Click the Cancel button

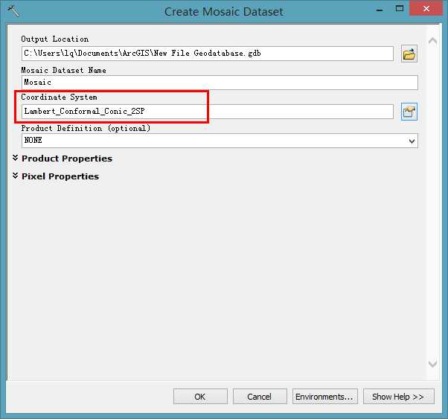(x=260, y=397)
